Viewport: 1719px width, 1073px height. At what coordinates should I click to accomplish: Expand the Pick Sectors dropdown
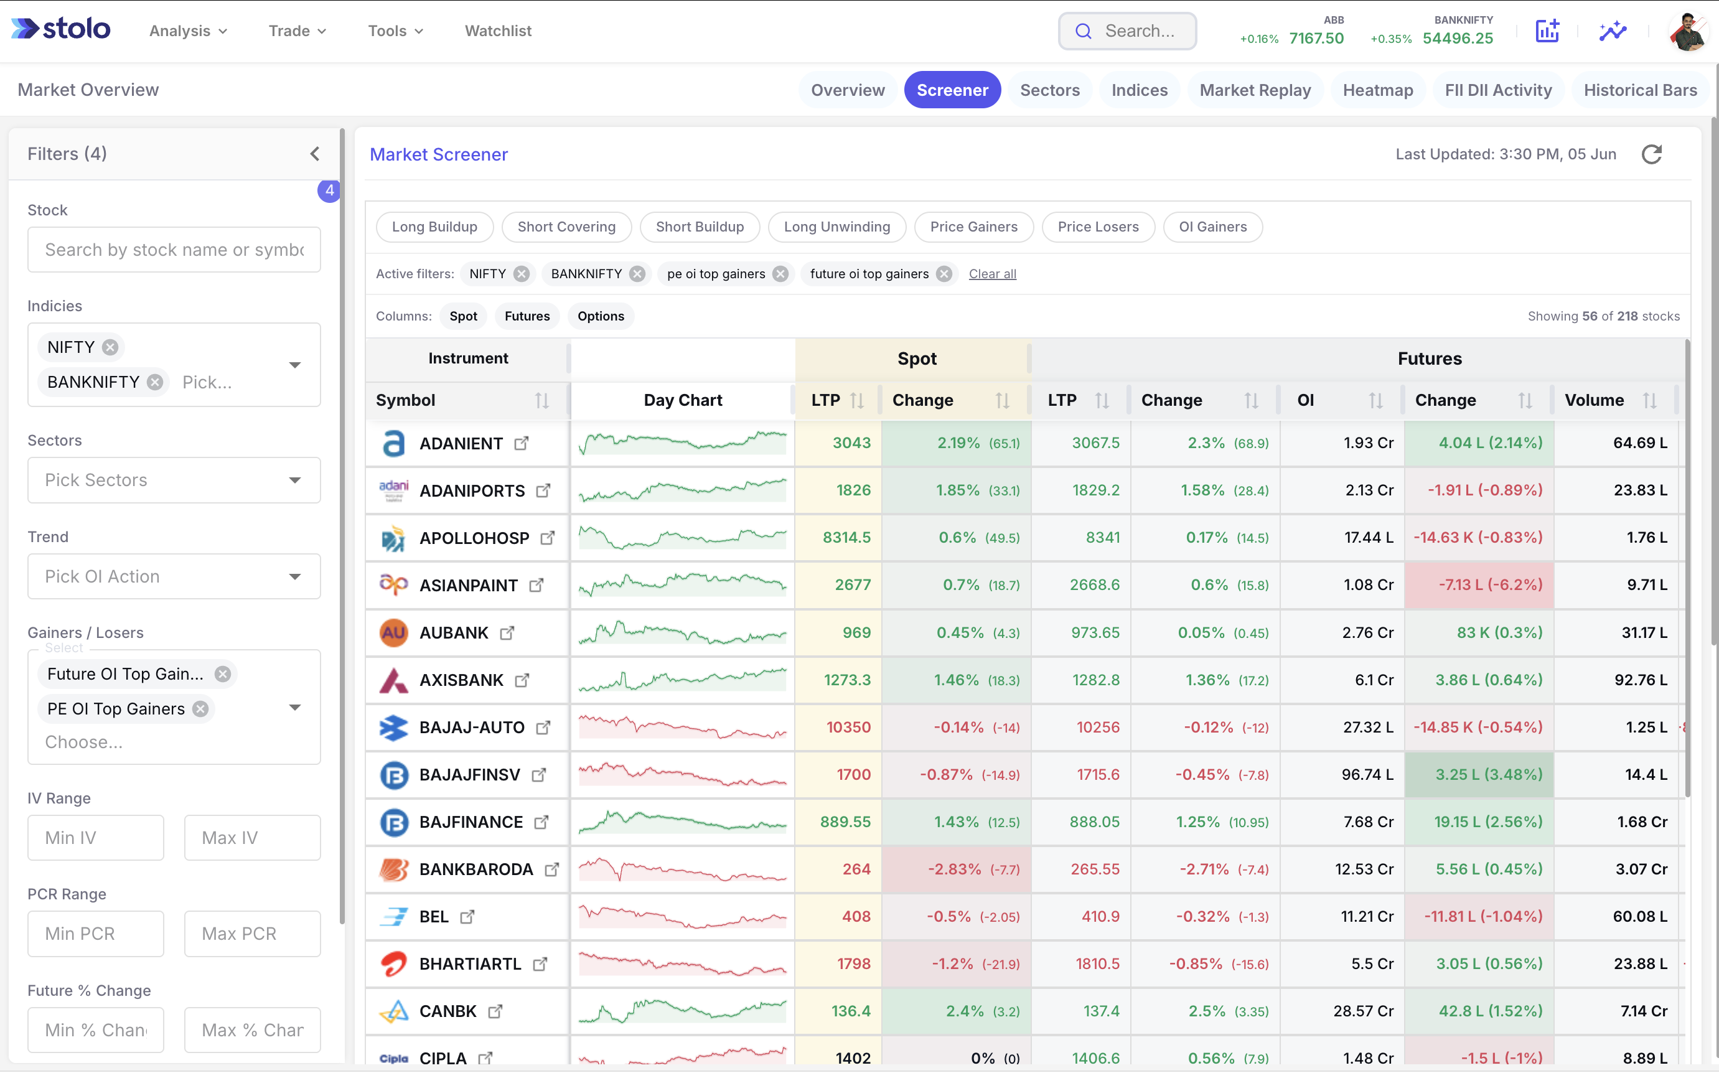(x=295, y=480)
